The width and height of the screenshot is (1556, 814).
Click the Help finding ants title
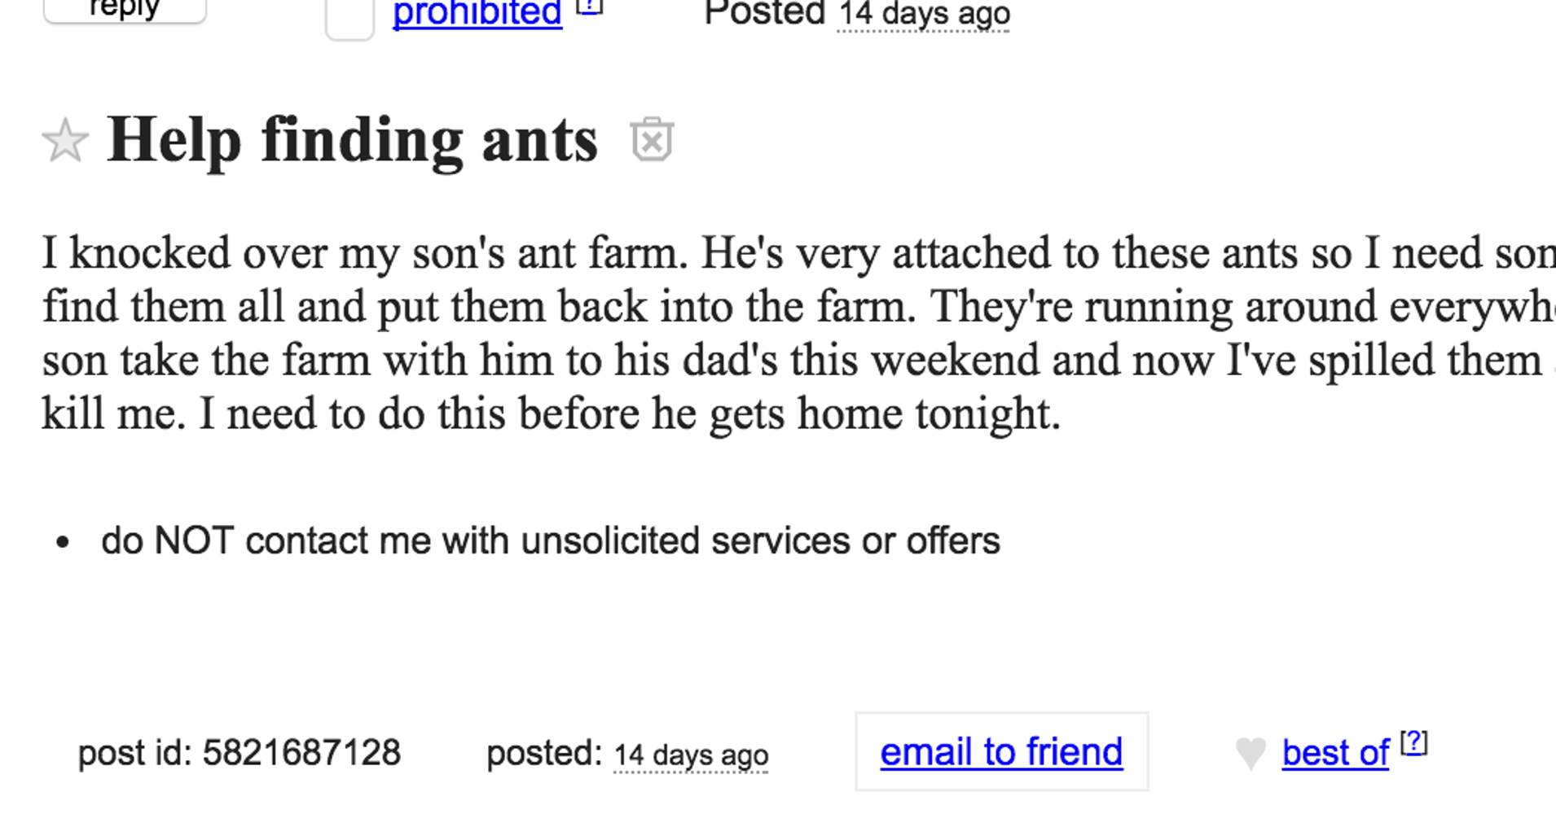(x=353, y=141)
